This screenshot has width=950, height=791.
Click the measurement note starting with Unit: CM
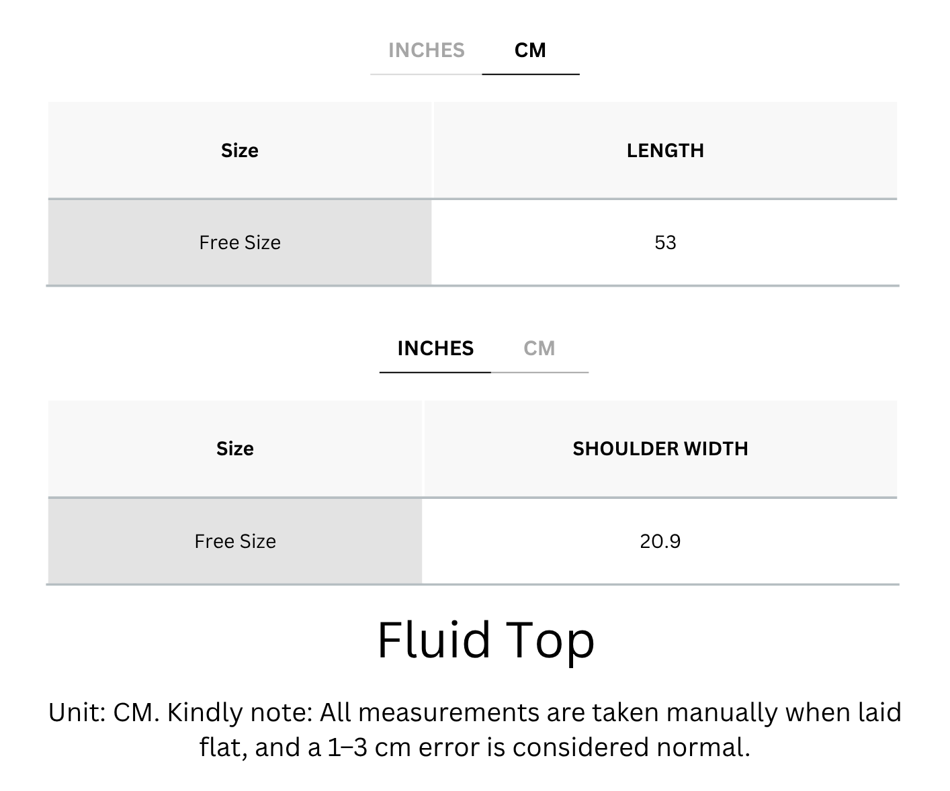[x=474, y=729]
